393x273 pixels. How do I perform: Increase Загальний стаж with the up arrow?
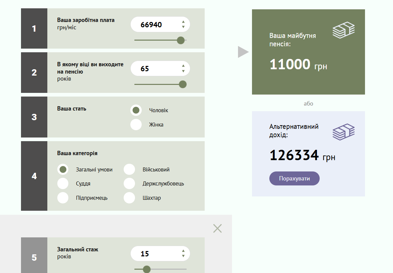tap(183, 251)
